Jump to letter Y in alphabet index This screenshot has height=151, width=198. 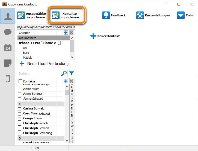pyautogui.click(x=72, y=134)
